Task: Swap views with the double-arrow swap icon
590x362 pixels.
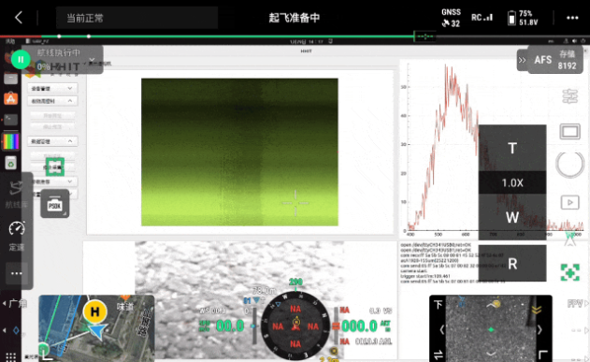Action: tap(439, 355)
